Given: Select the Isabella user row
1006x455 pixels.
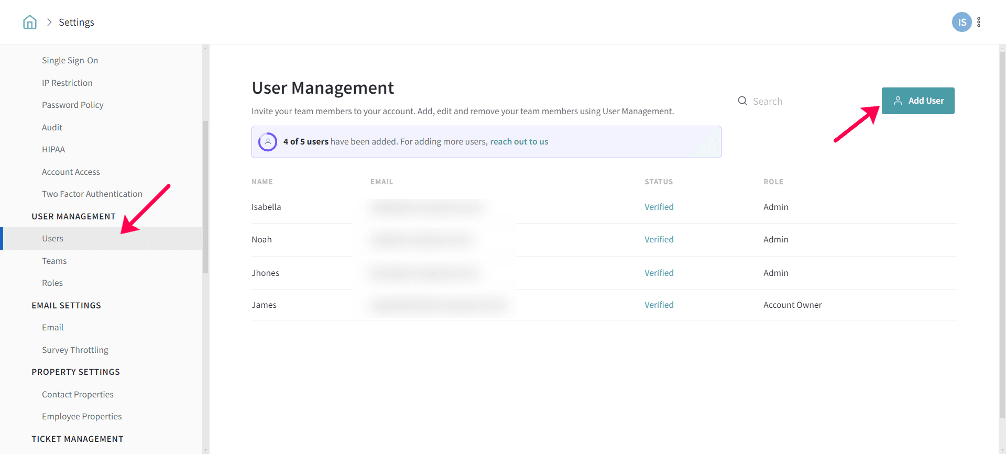Looking at the screenshot, I should pyautogui.click(x=266, y=207).
